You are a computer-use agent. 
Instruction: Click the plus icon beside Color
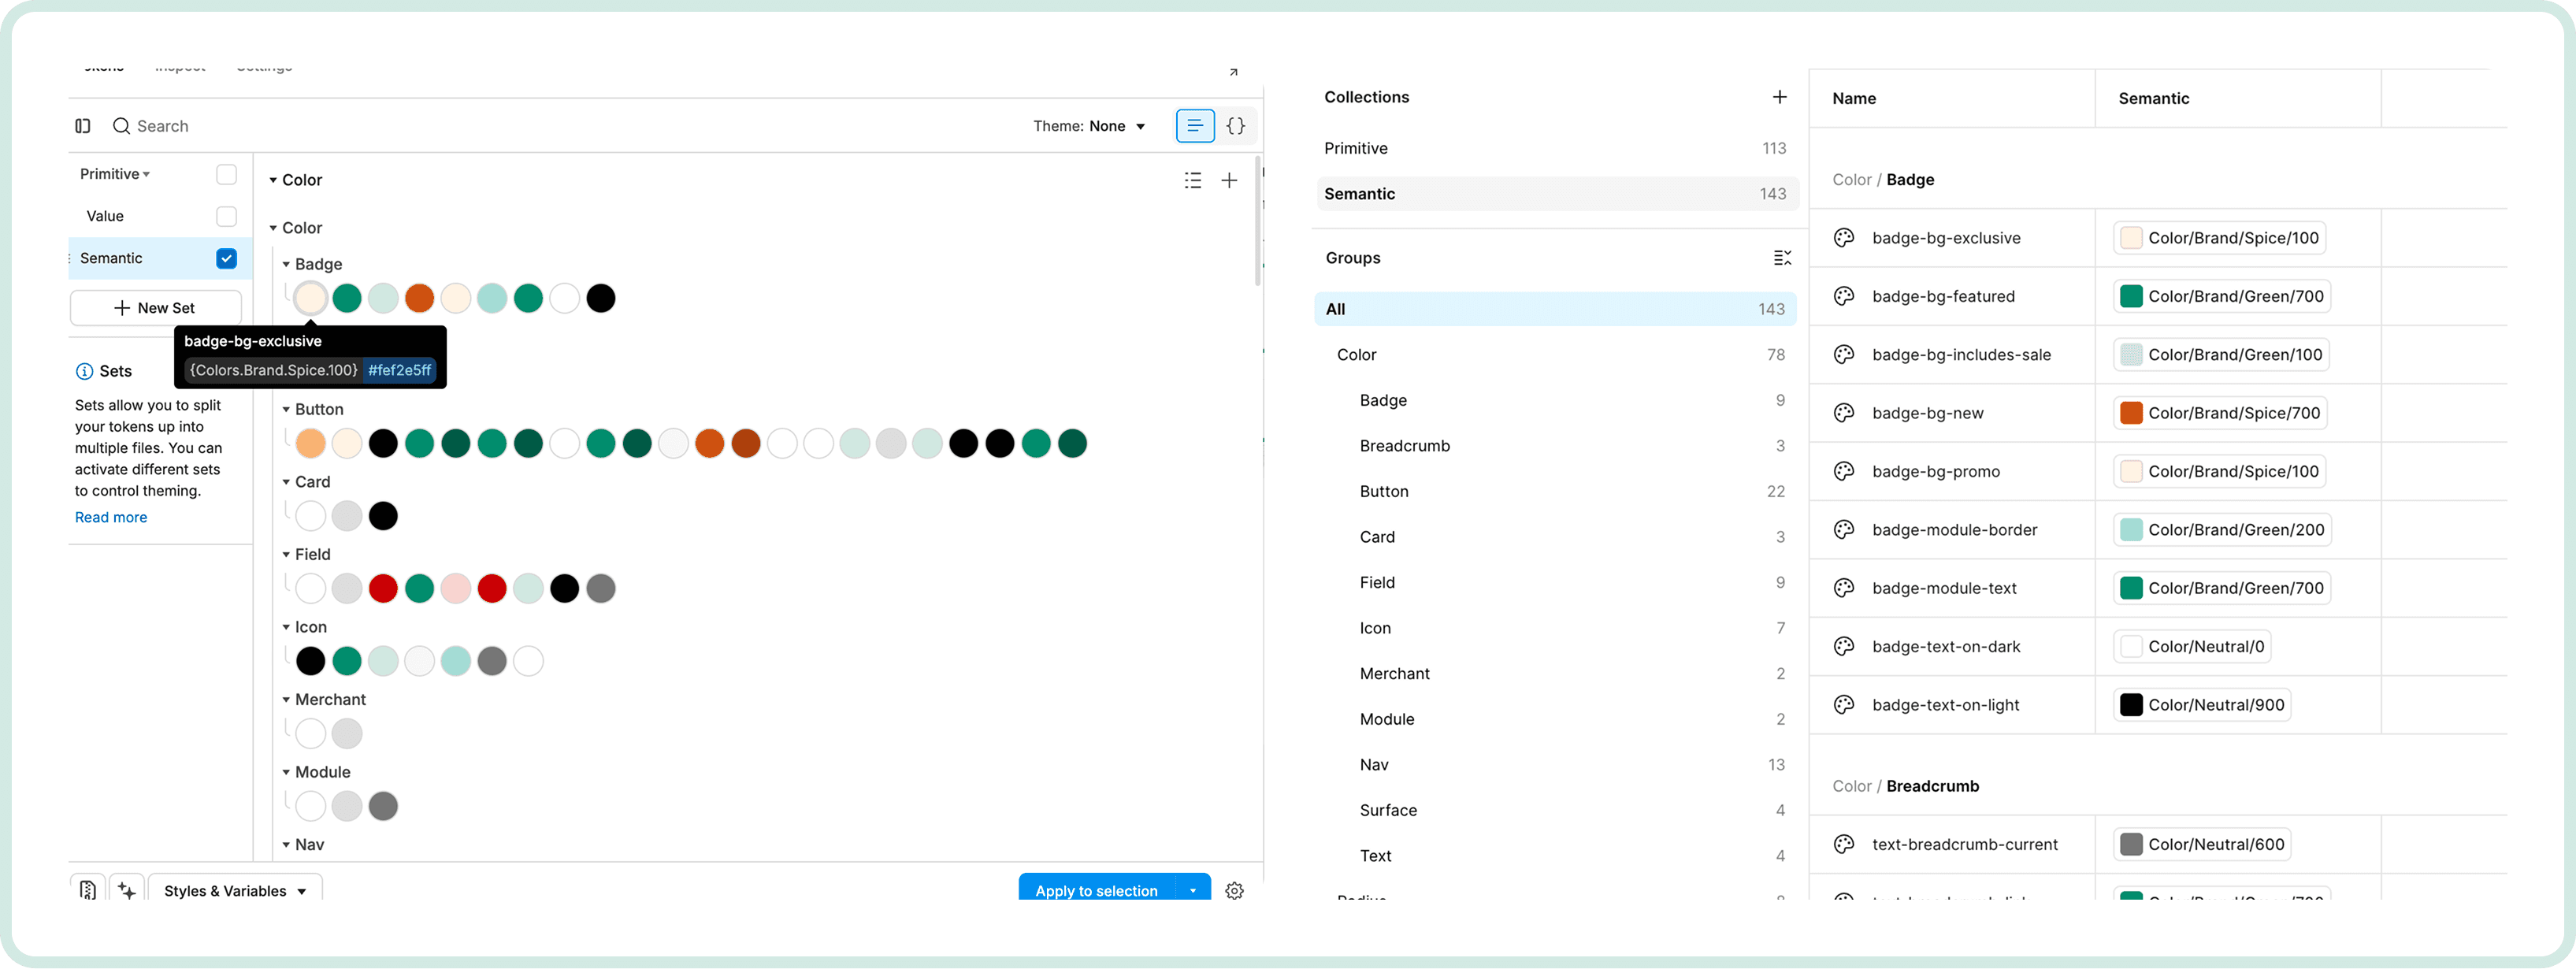tap(1229, 180)
